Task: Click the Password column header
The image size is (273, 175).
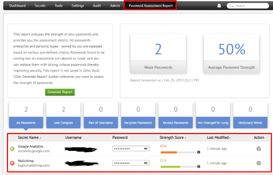Action: (x=120, y=137)
